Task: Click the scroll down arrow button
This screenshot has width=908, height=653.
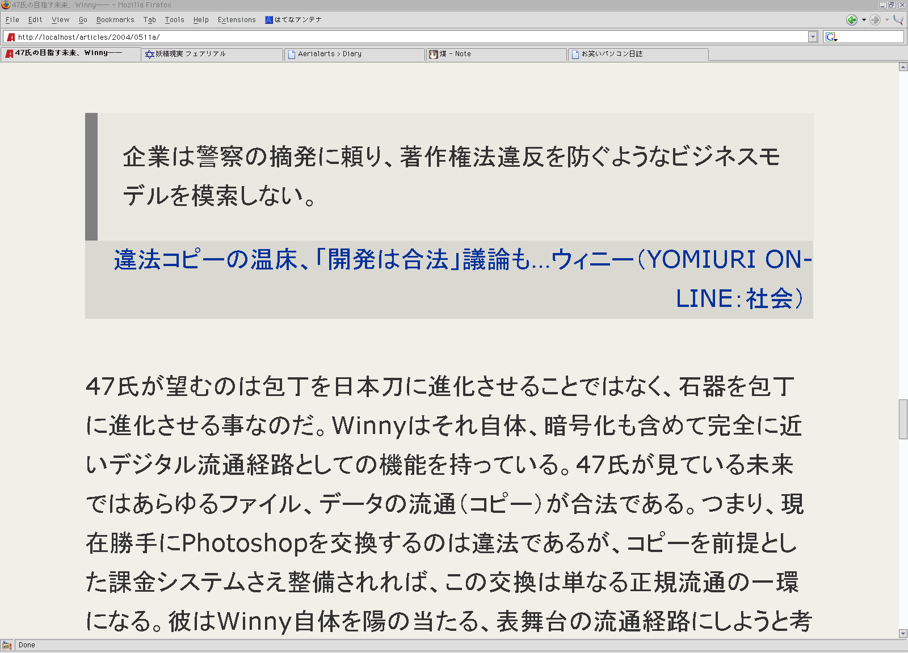Action: point(903,634)
